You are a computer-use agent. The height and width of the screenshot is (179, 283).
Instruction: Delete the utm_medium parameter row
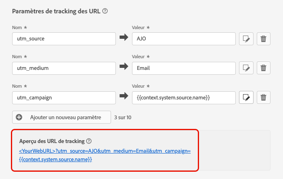(x=263, y=68)
